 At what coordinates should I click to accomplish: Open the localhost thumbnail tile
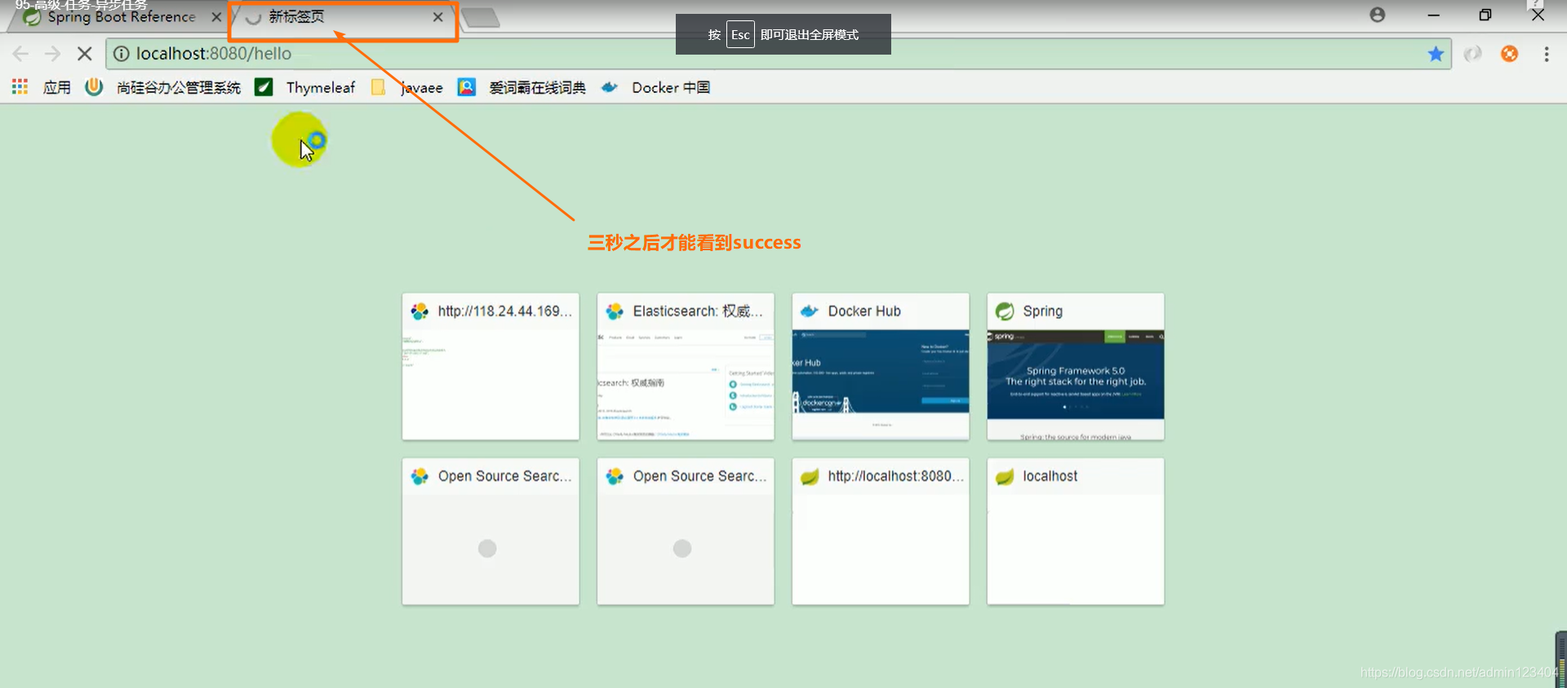pyautogui.click(x=1076, y=531)
